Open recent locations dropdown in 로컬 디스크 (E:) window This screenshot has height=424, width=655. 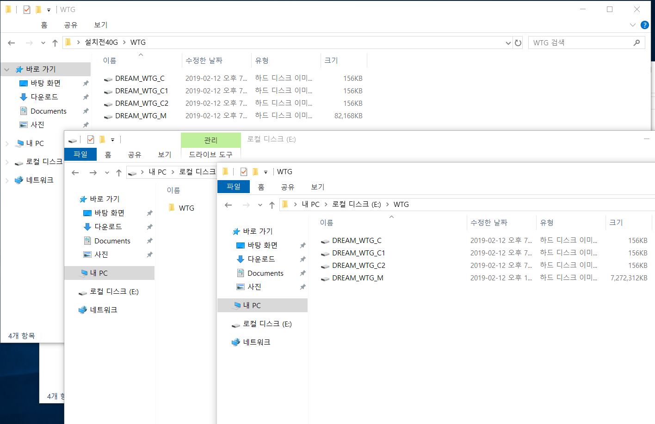coord(107,173)
